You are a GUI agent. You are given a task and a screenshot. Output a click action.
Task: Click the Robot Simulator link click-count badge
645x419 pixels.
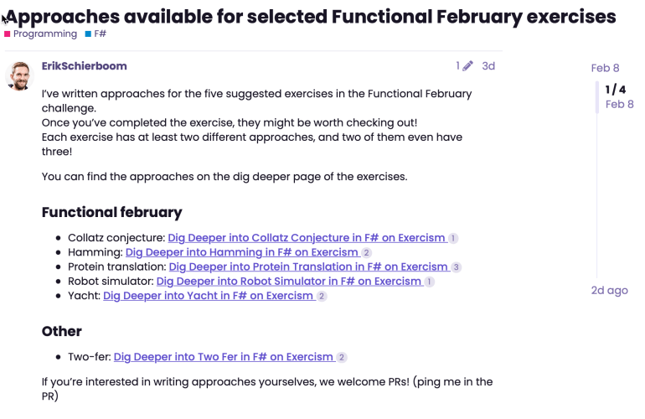pyautogui.click(x=430, y=282)
